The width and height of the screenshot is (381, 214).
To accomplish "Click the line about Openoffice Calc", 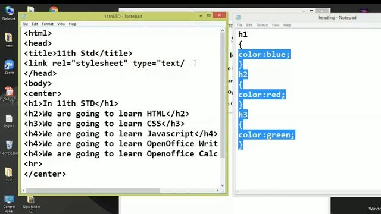I will [120, 154].
